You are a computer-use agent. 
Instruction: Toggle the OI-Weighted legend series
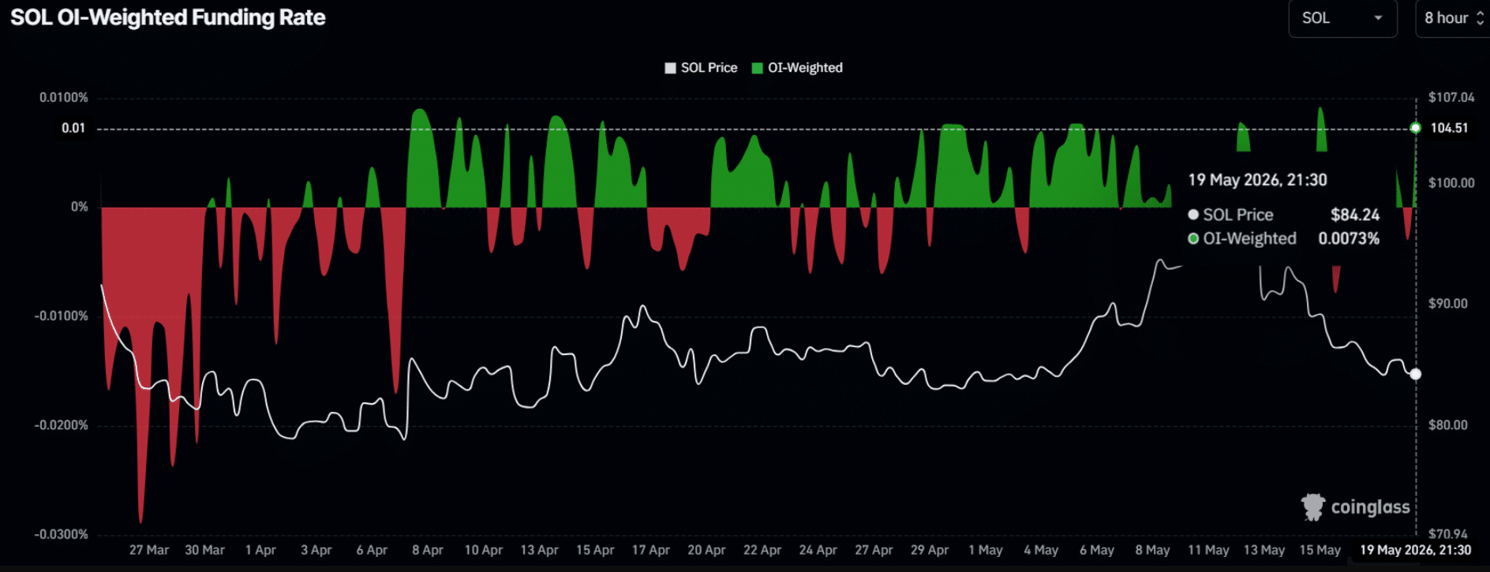pos(797,68)
